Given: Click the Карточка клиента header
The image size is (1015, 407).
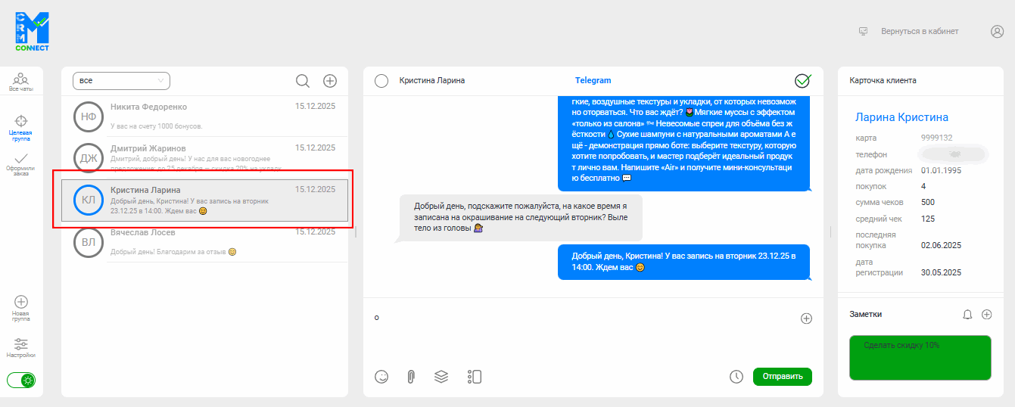Looking at the screenshot, I should tap(883, 80).
